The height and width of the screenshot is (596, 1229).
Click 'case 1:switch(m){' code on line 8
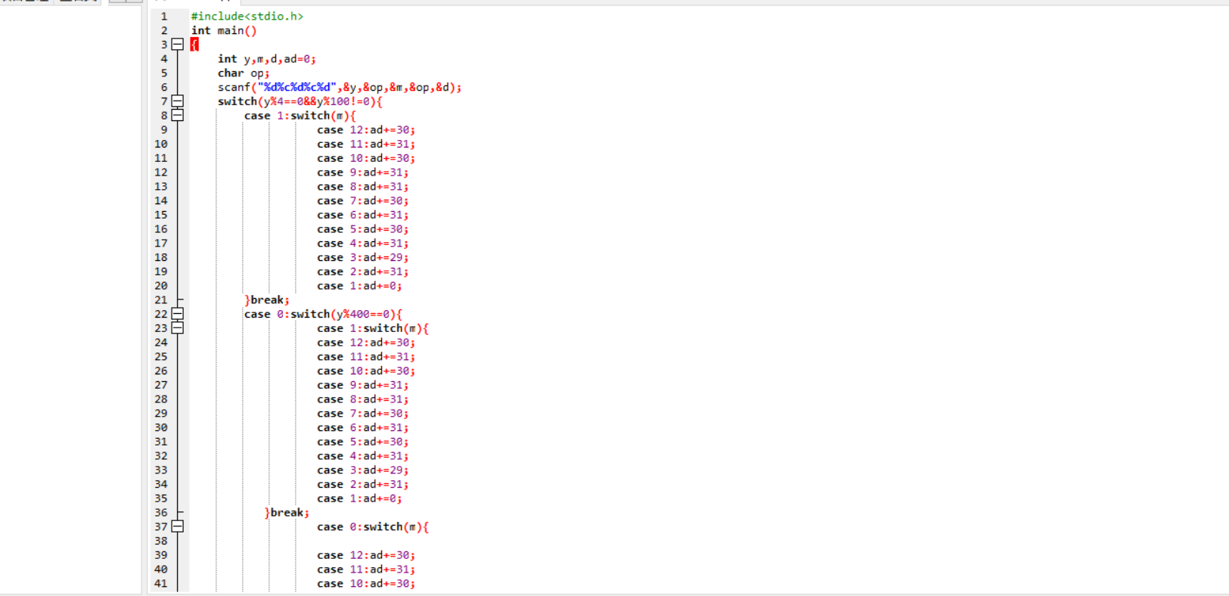(299, 116)
